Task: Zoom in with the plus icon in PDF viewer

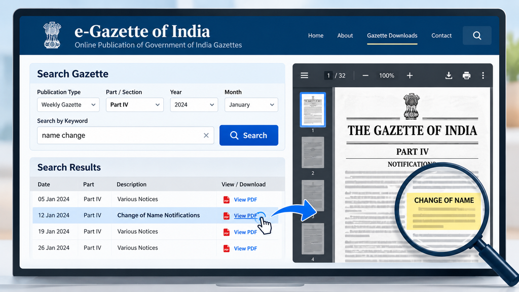Action: (x=410, y=76)
